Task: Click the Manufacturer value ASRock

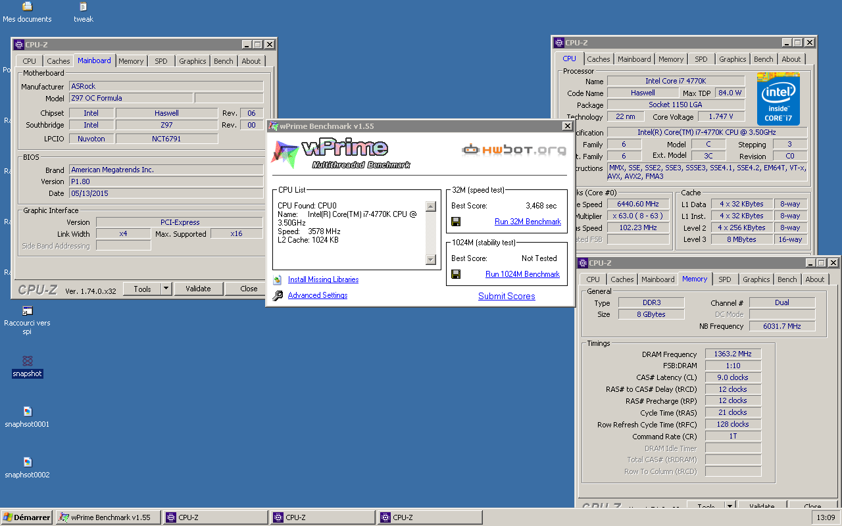Action: point(166,86)
